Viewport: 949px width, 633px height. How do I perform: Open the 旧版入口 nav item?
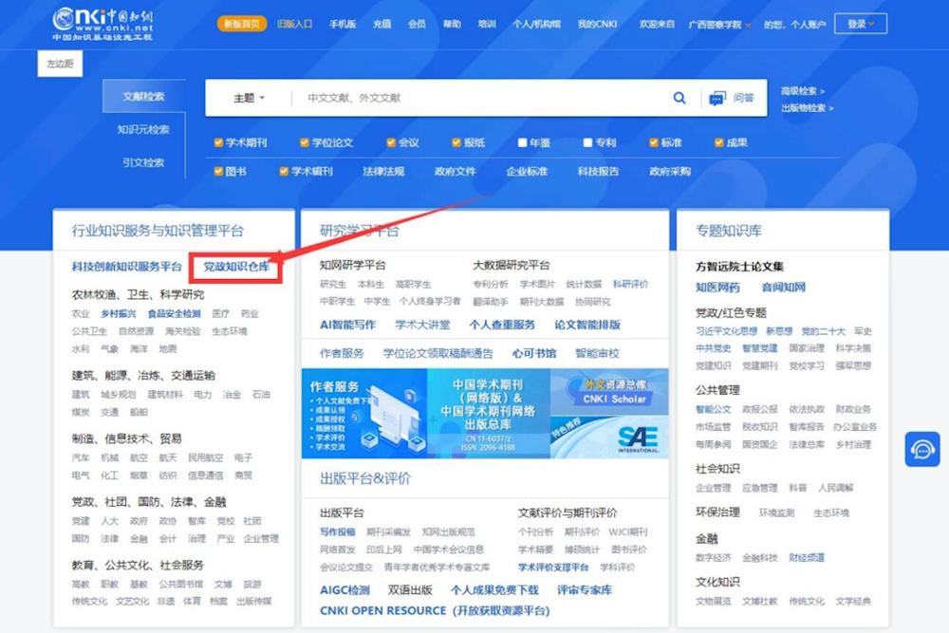coord(294,24)
